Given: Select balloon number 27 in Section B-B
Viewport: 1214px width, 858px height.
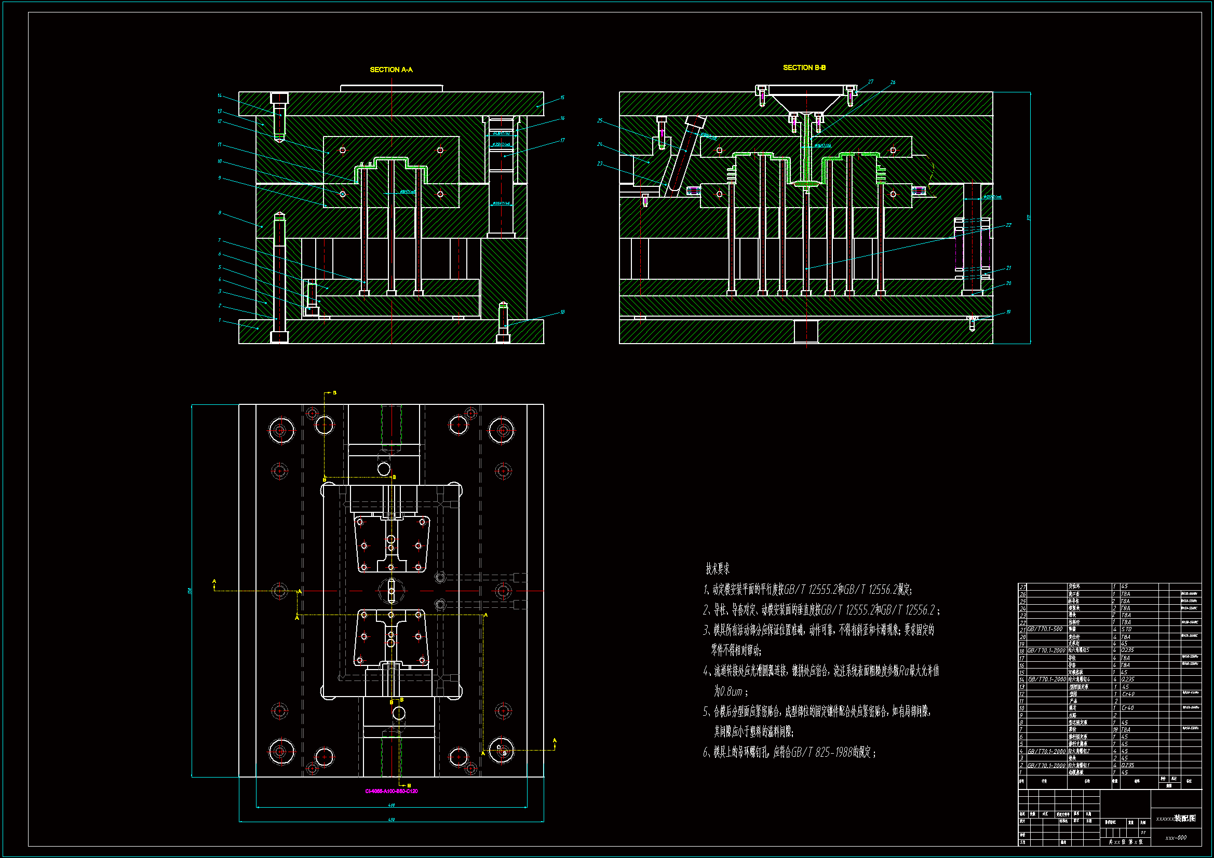Looking at the screenshot, I should point(871,82).
